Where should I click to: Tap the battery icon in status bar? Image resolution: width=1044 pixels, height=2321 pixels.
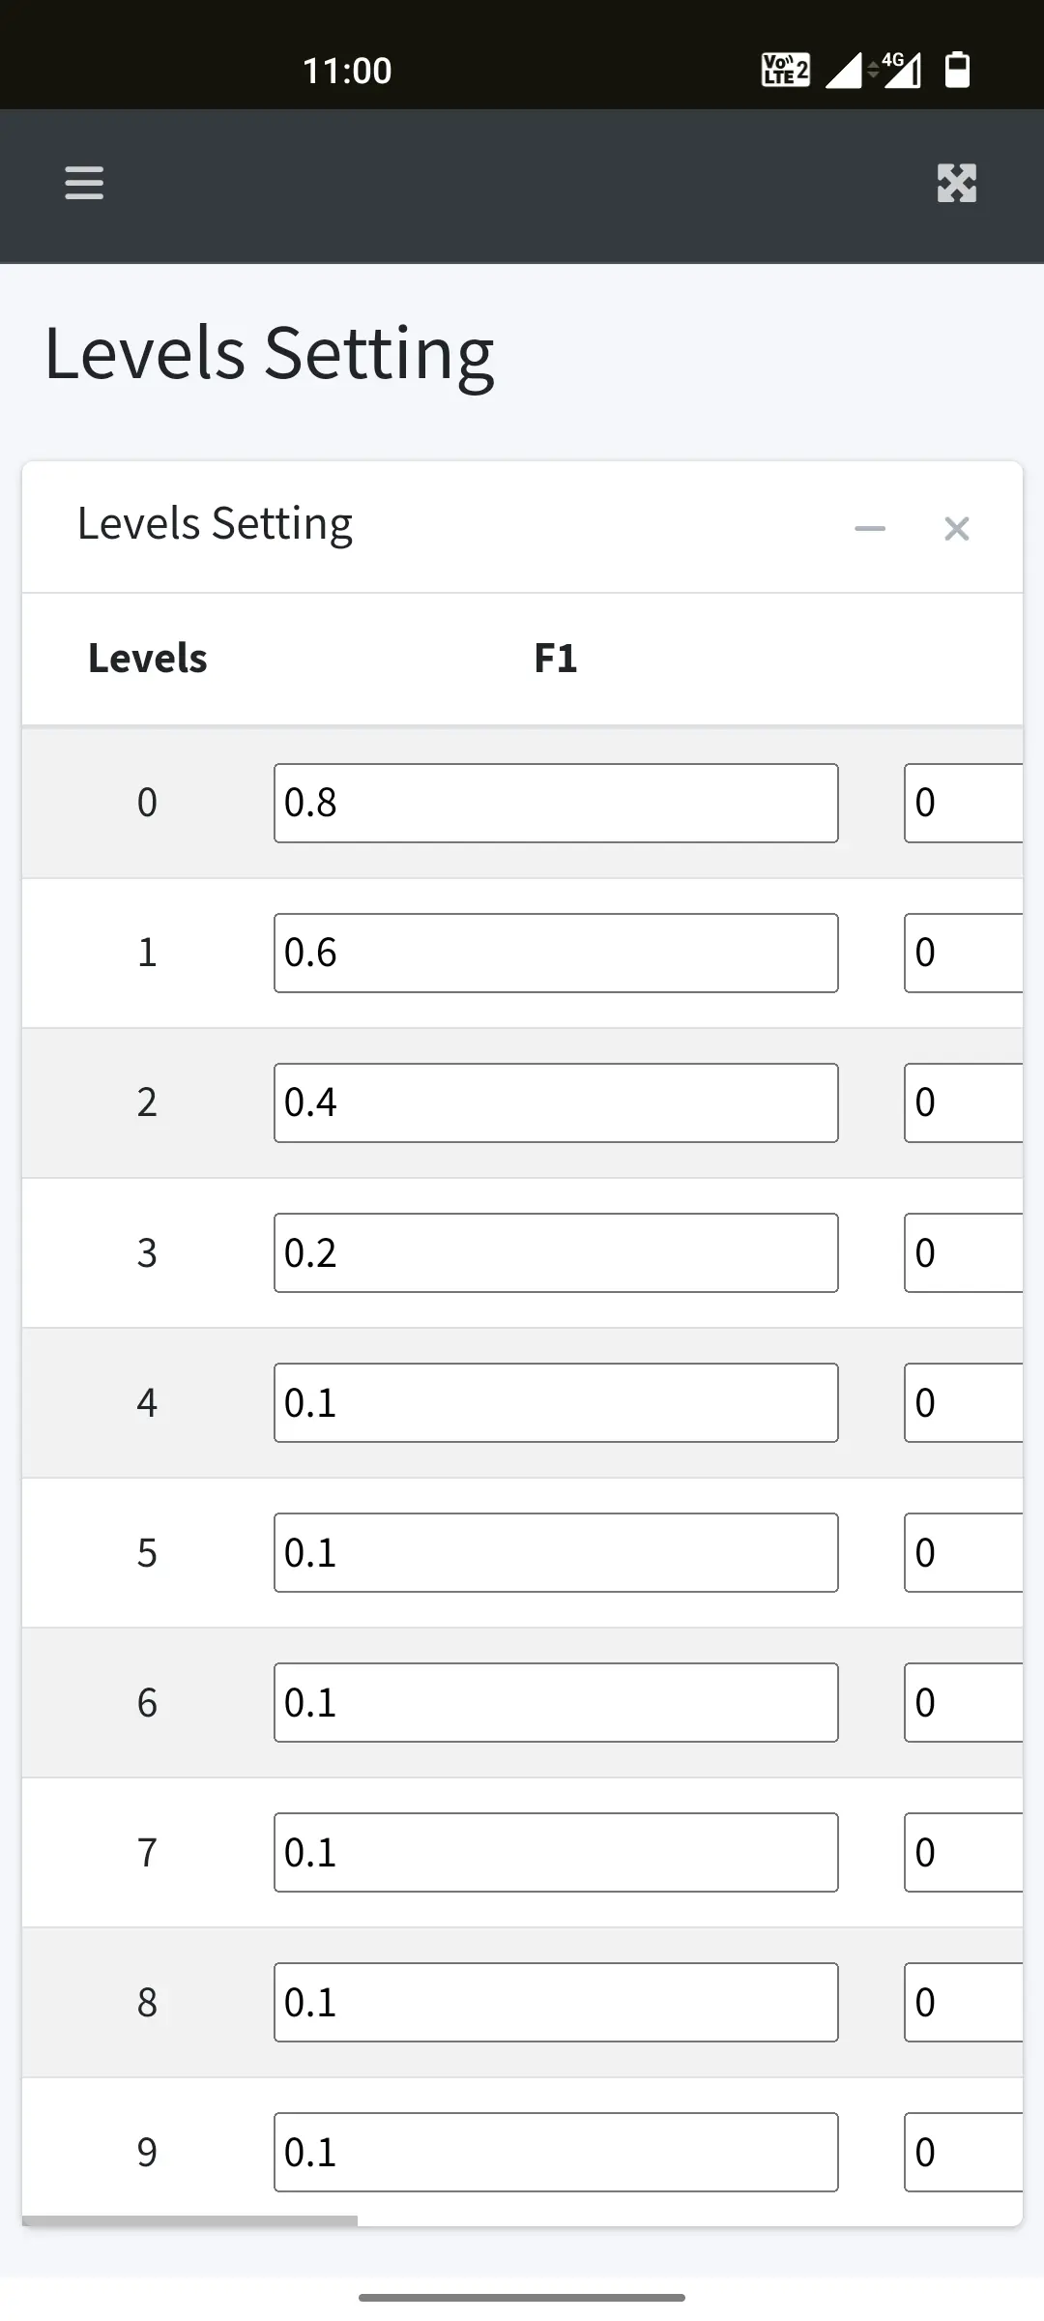[x=957, y=70]
